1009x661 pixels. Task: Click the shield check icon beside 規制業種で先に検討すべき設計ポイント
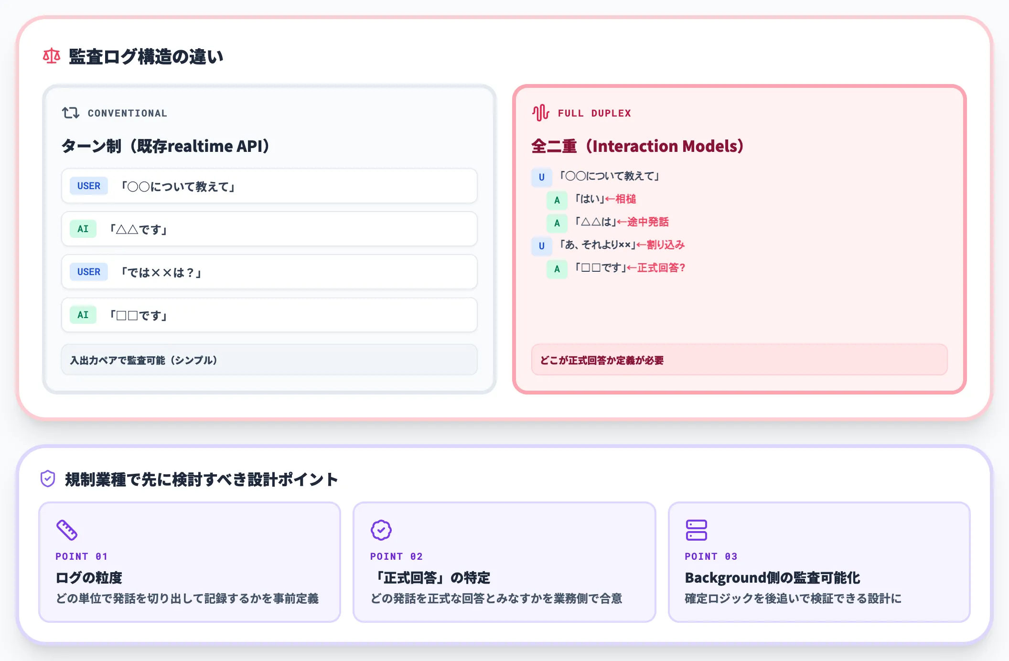point(48,479)
